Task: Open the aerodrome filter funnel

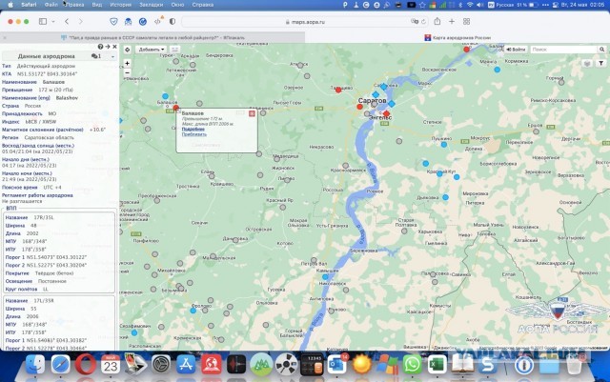Action: click(x=601, y=63)
